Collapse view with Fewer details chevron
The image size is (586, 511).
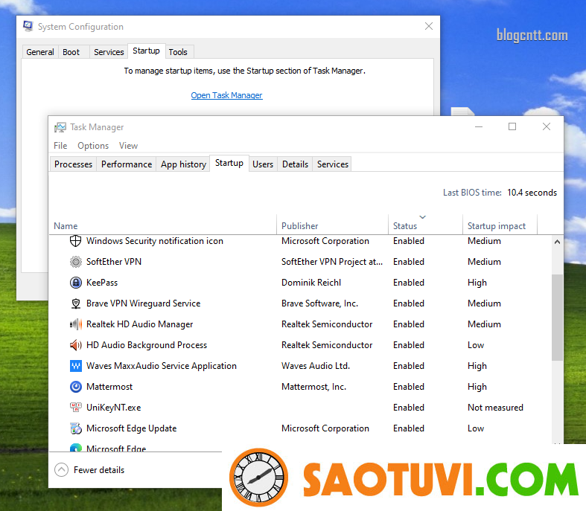click(x=62, y=470)
